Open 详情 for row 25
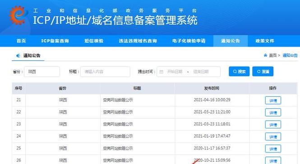This screenshot has height=164, width=300. tap(273, 149)
